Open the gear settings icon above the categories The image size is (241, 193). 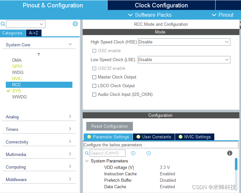tap(75, 24)
